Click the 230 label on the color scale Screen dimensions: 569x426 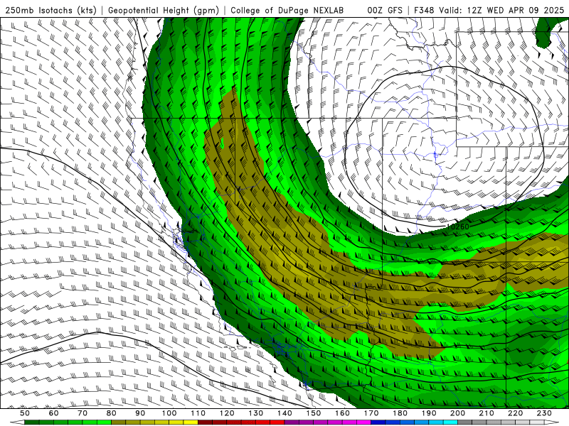coord(544,413)
